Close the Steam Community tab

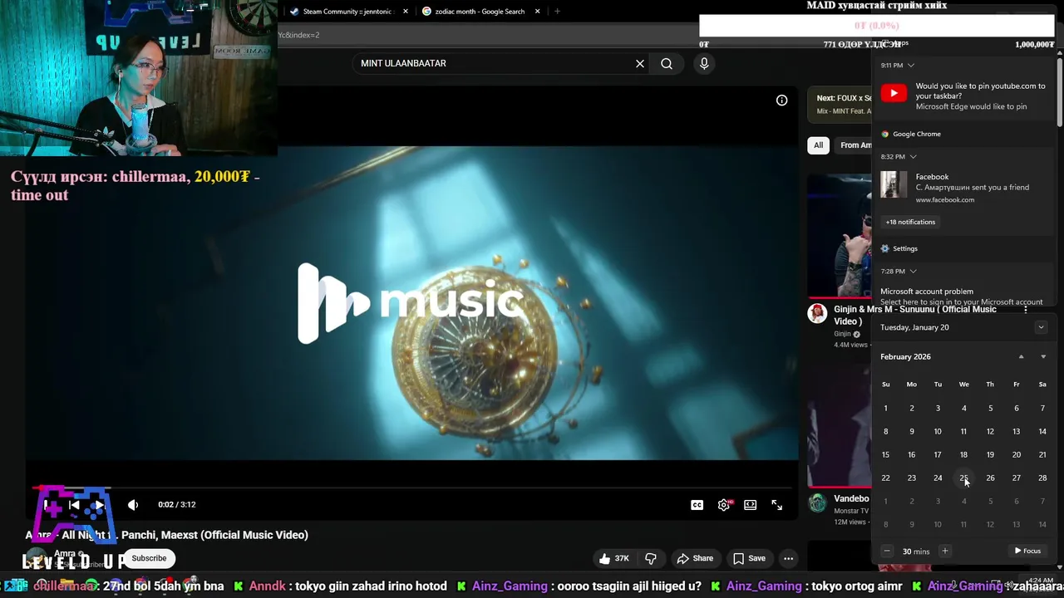tap(406, 12)
